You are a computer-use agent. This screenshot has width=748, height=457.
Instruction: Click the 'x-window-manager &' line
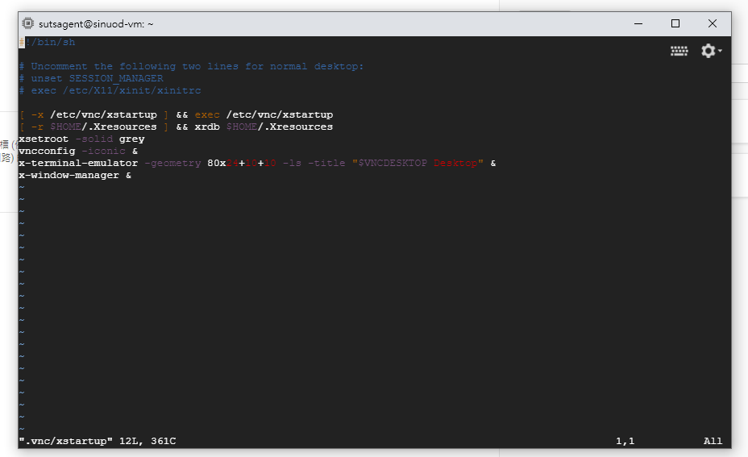click(75, 175)
